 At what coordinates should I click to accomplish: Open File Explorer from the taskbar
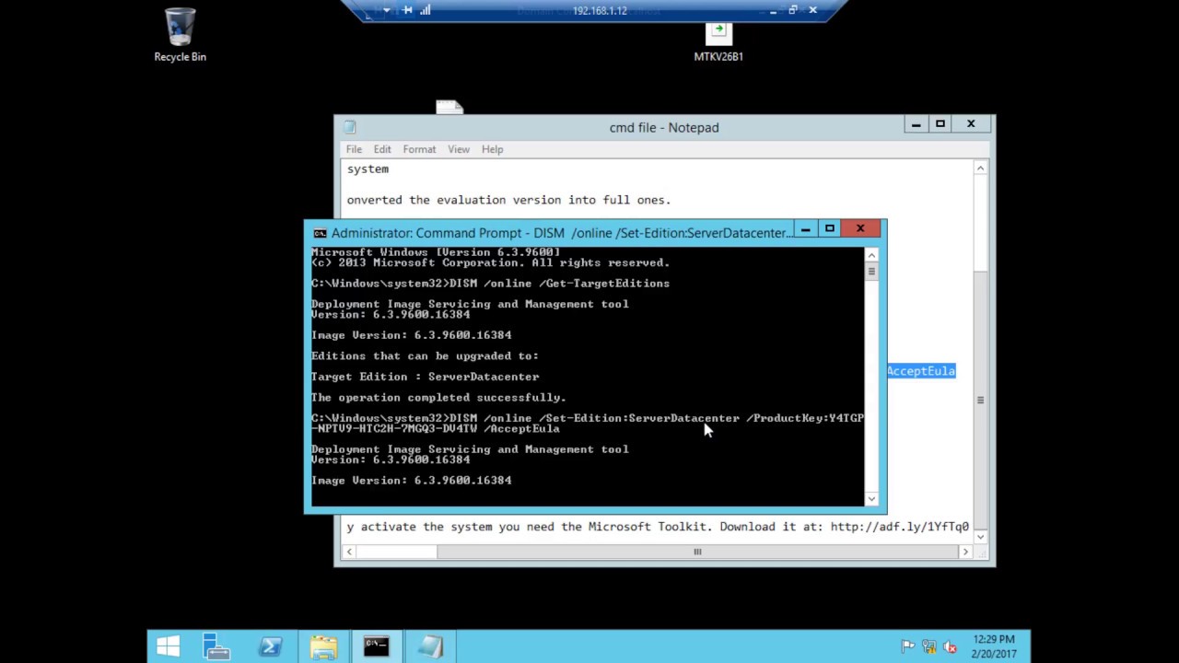coord(323,647)
